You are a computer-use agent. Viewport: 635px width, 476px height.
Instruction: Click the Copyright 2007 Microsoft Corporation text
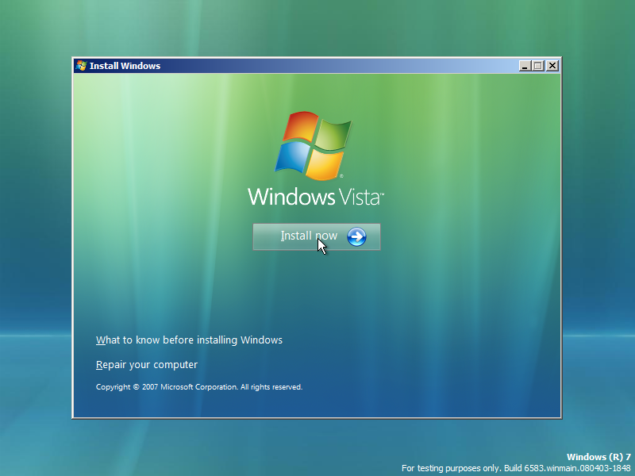199,387
